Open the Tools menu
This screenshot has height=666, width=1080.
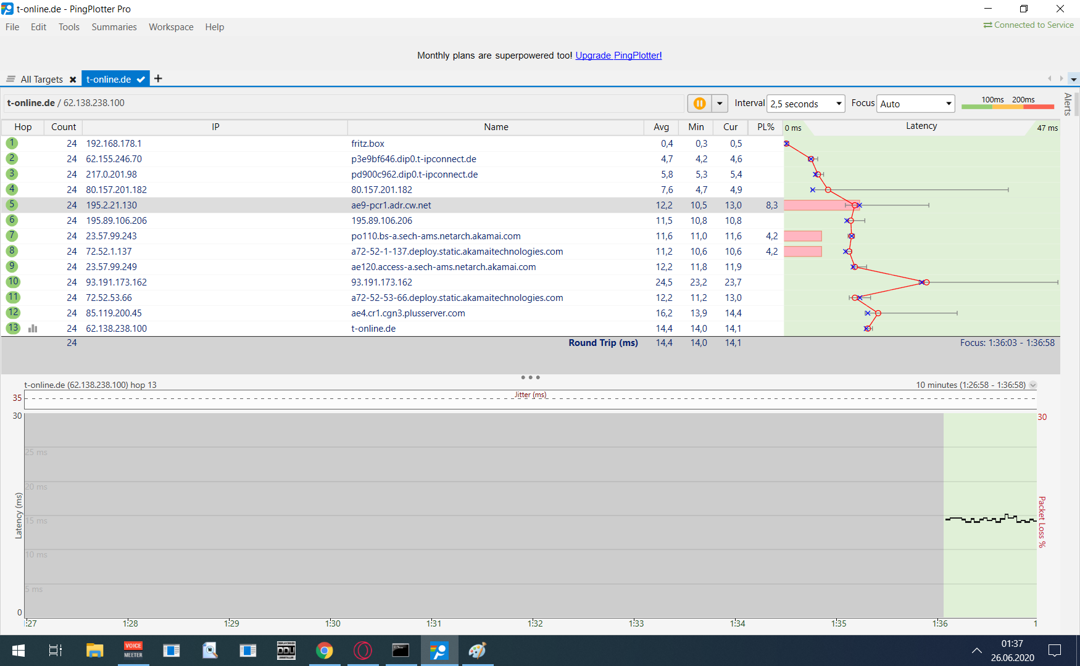point(69,27)
